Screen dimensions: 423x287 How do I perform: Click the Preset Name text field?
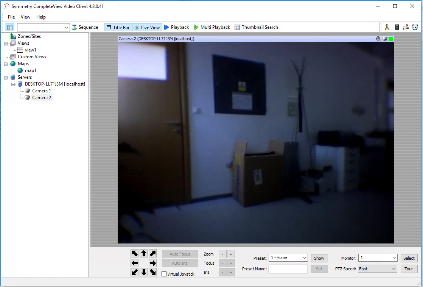288,269
